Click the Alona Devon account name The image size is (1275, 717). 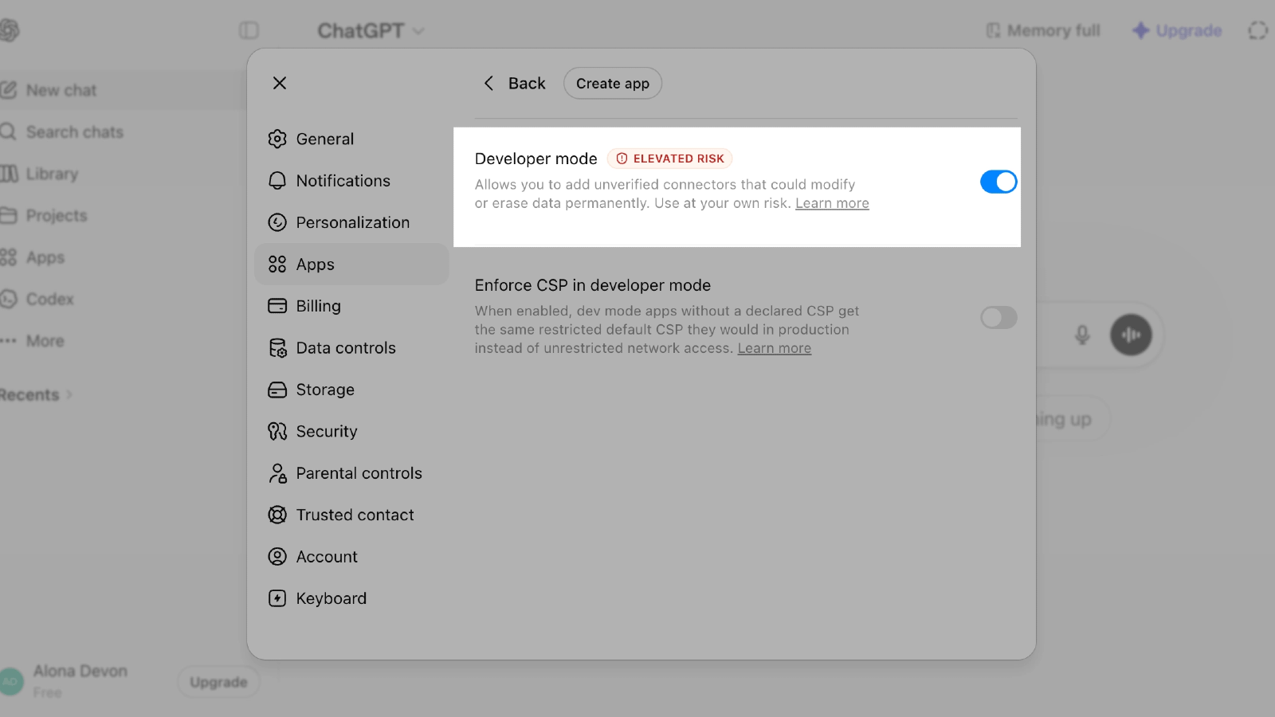80,671
